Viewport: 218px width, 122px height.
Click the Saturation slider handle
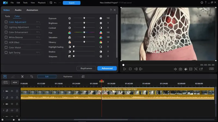coord(84,37)
